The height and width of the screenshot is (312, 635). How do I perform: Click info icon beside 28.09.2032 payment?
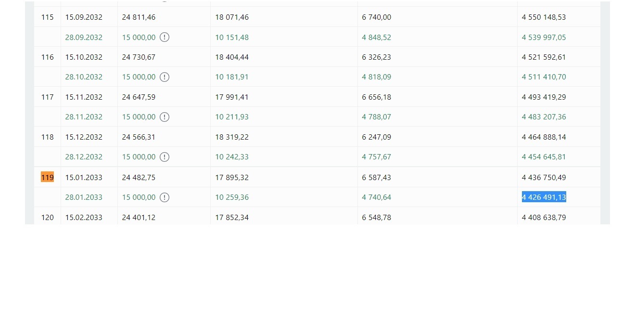165,37
